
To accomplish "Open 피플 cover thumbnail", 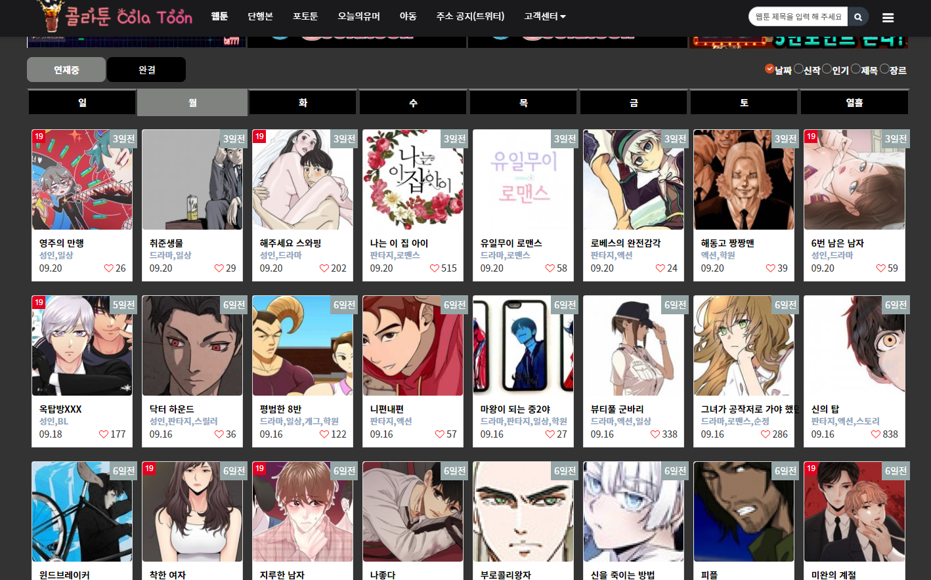I will pos(744,512).
